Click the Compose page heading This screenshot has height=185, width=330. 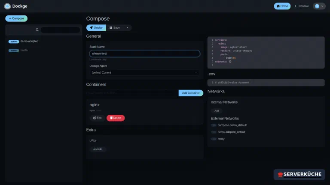[98, 19]
